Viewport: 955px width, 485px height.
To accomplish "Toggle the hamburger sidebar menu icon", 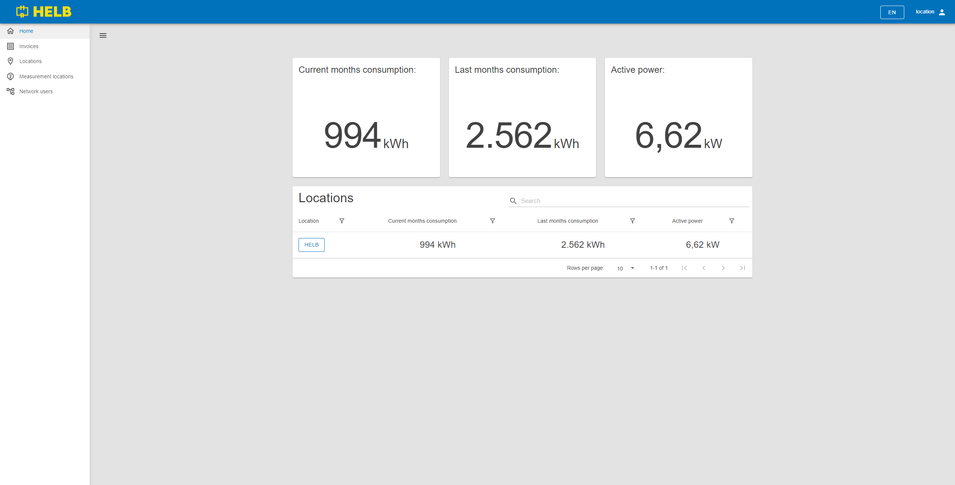I will pyautogui.click(x=103, y=35).
